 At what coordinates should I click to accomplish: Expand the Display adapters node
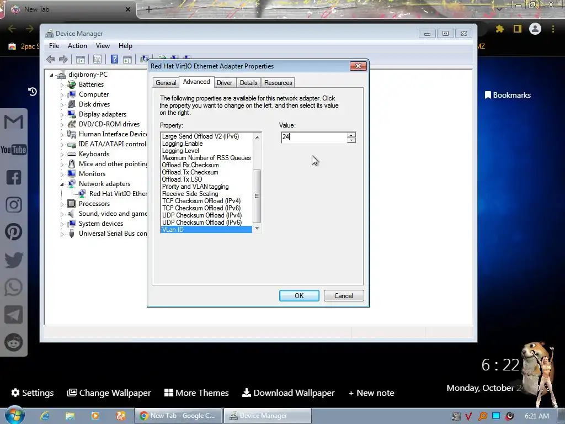[62, 115]
